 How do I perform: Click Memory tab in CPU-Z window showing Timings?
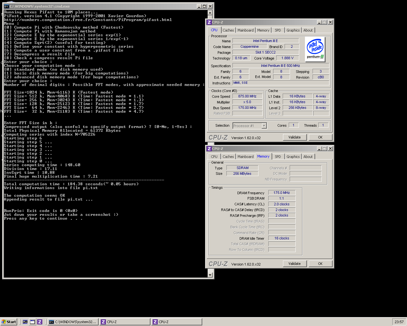[263, 156]
